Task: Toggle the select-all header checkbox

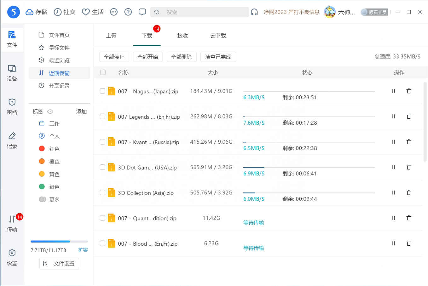Action: point(103,72)
